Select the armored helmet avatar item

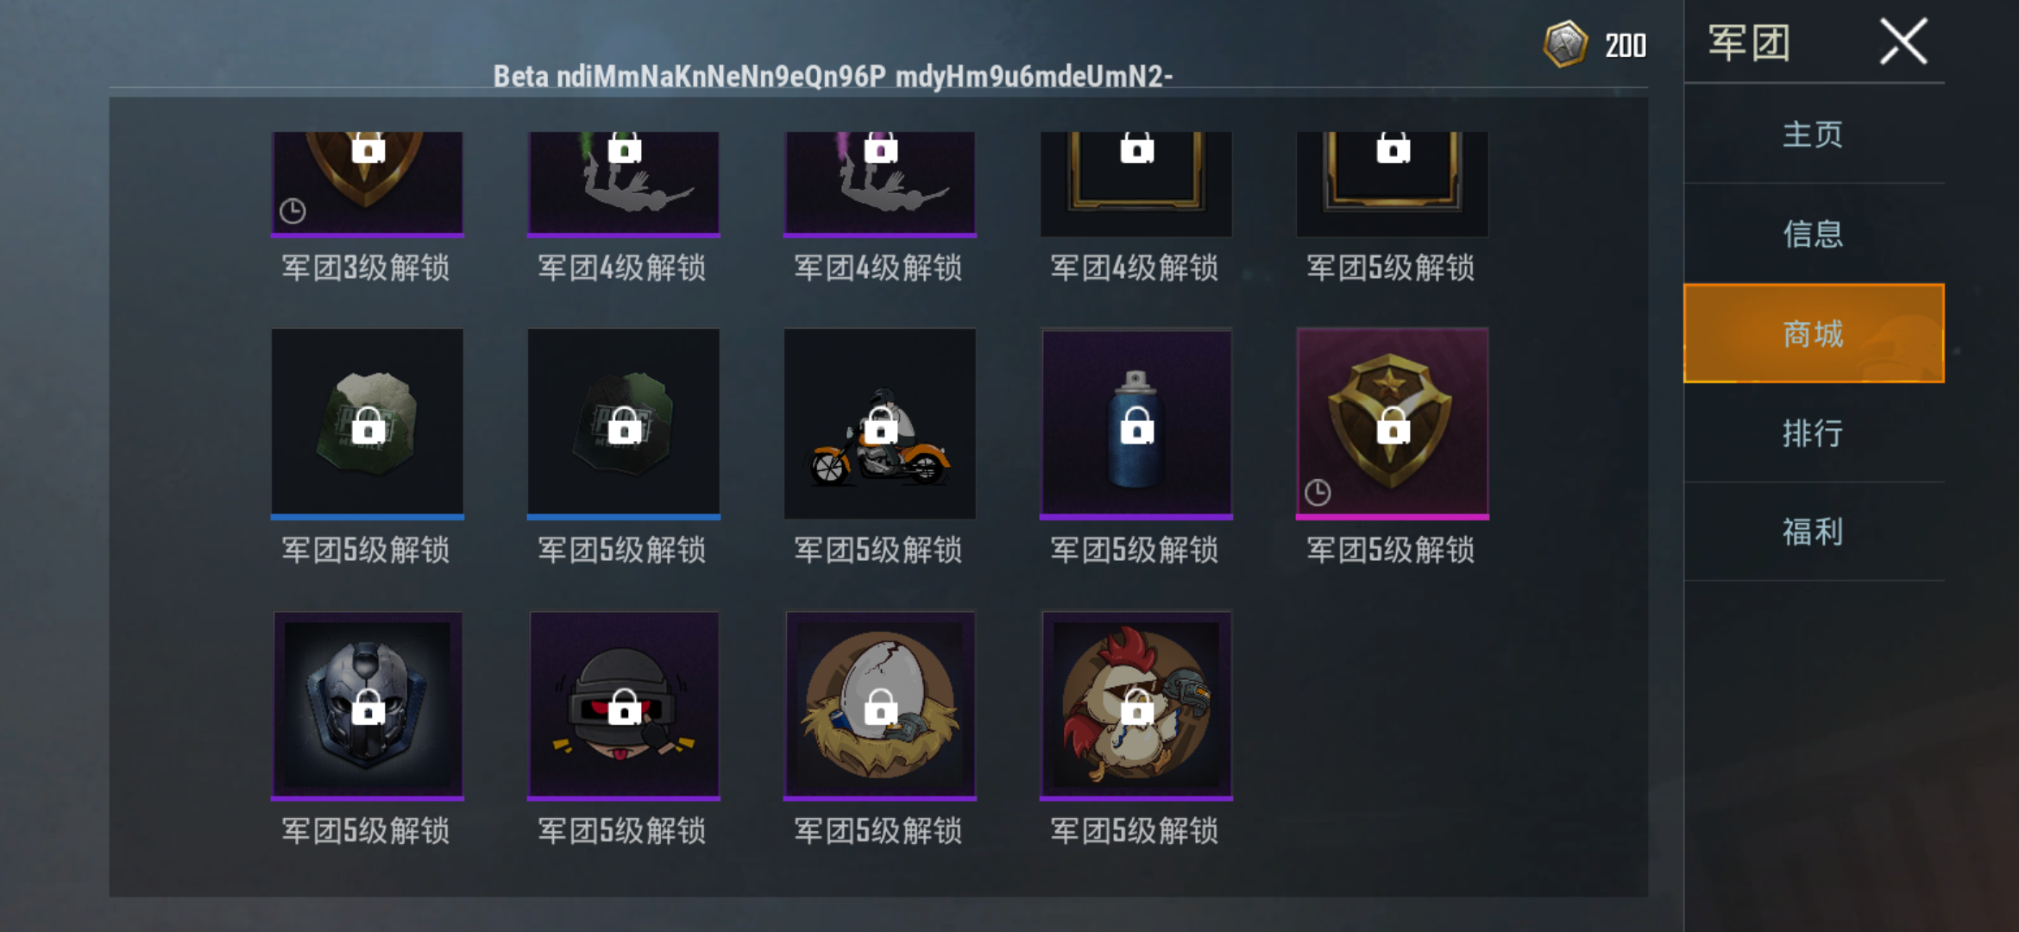coord(368,706)
